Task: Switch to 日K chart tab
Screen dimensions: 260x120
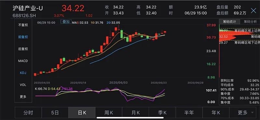Action: tap(82, 113)
